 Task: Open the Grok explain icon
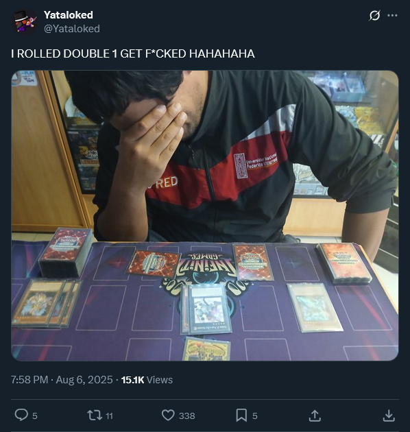tap(374, 15)
